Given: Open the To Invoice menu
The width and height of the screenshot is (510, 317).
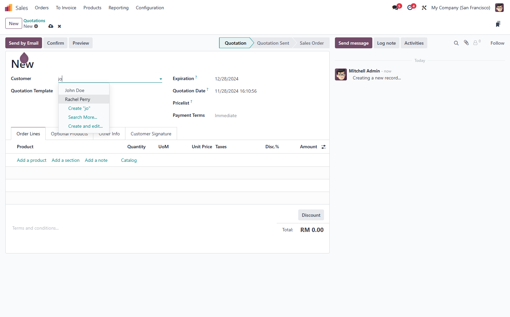Looking at the screenshot, I should 66,8.
